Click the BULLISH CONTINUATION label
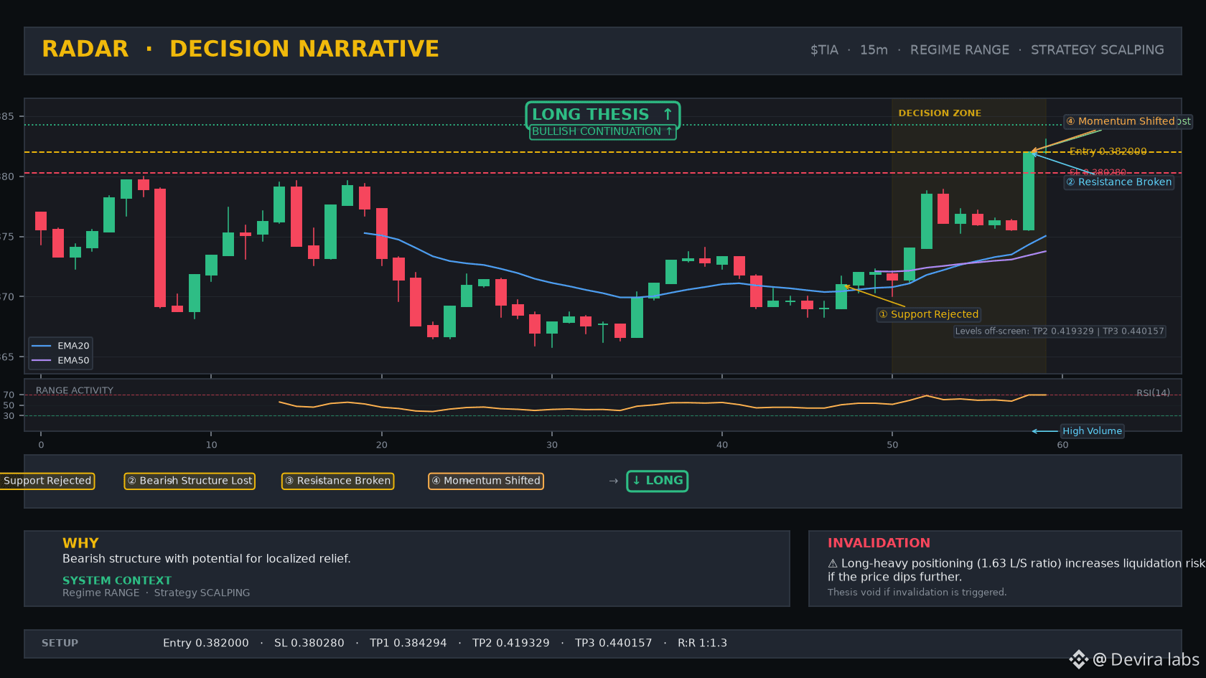 click(x=602, y=132)
